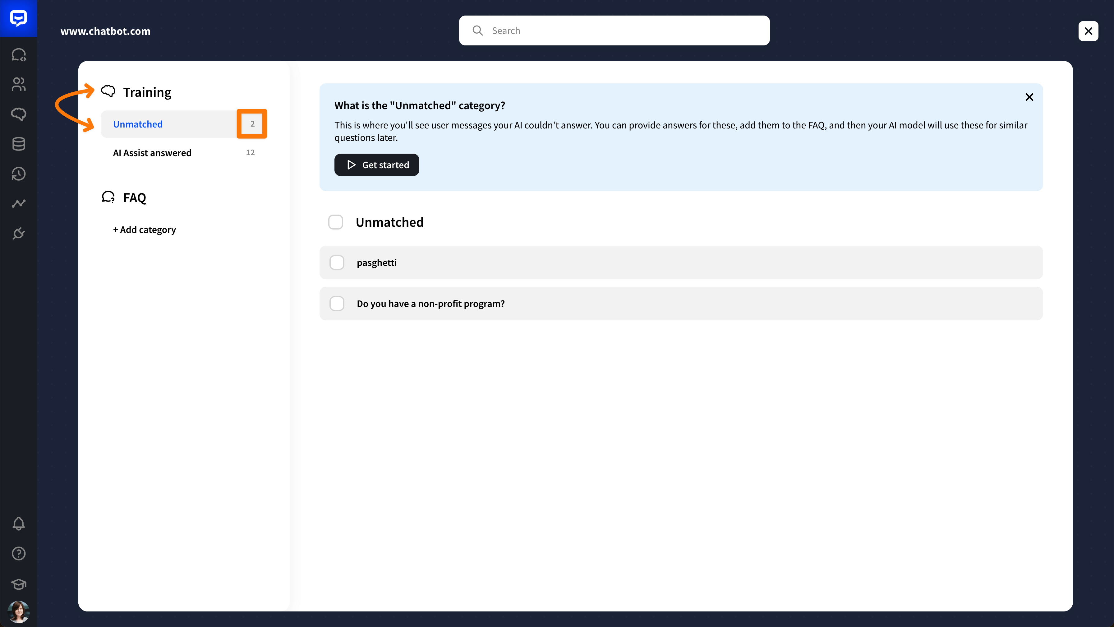
Task: Click the Add category link
Action: click(145, 230)
